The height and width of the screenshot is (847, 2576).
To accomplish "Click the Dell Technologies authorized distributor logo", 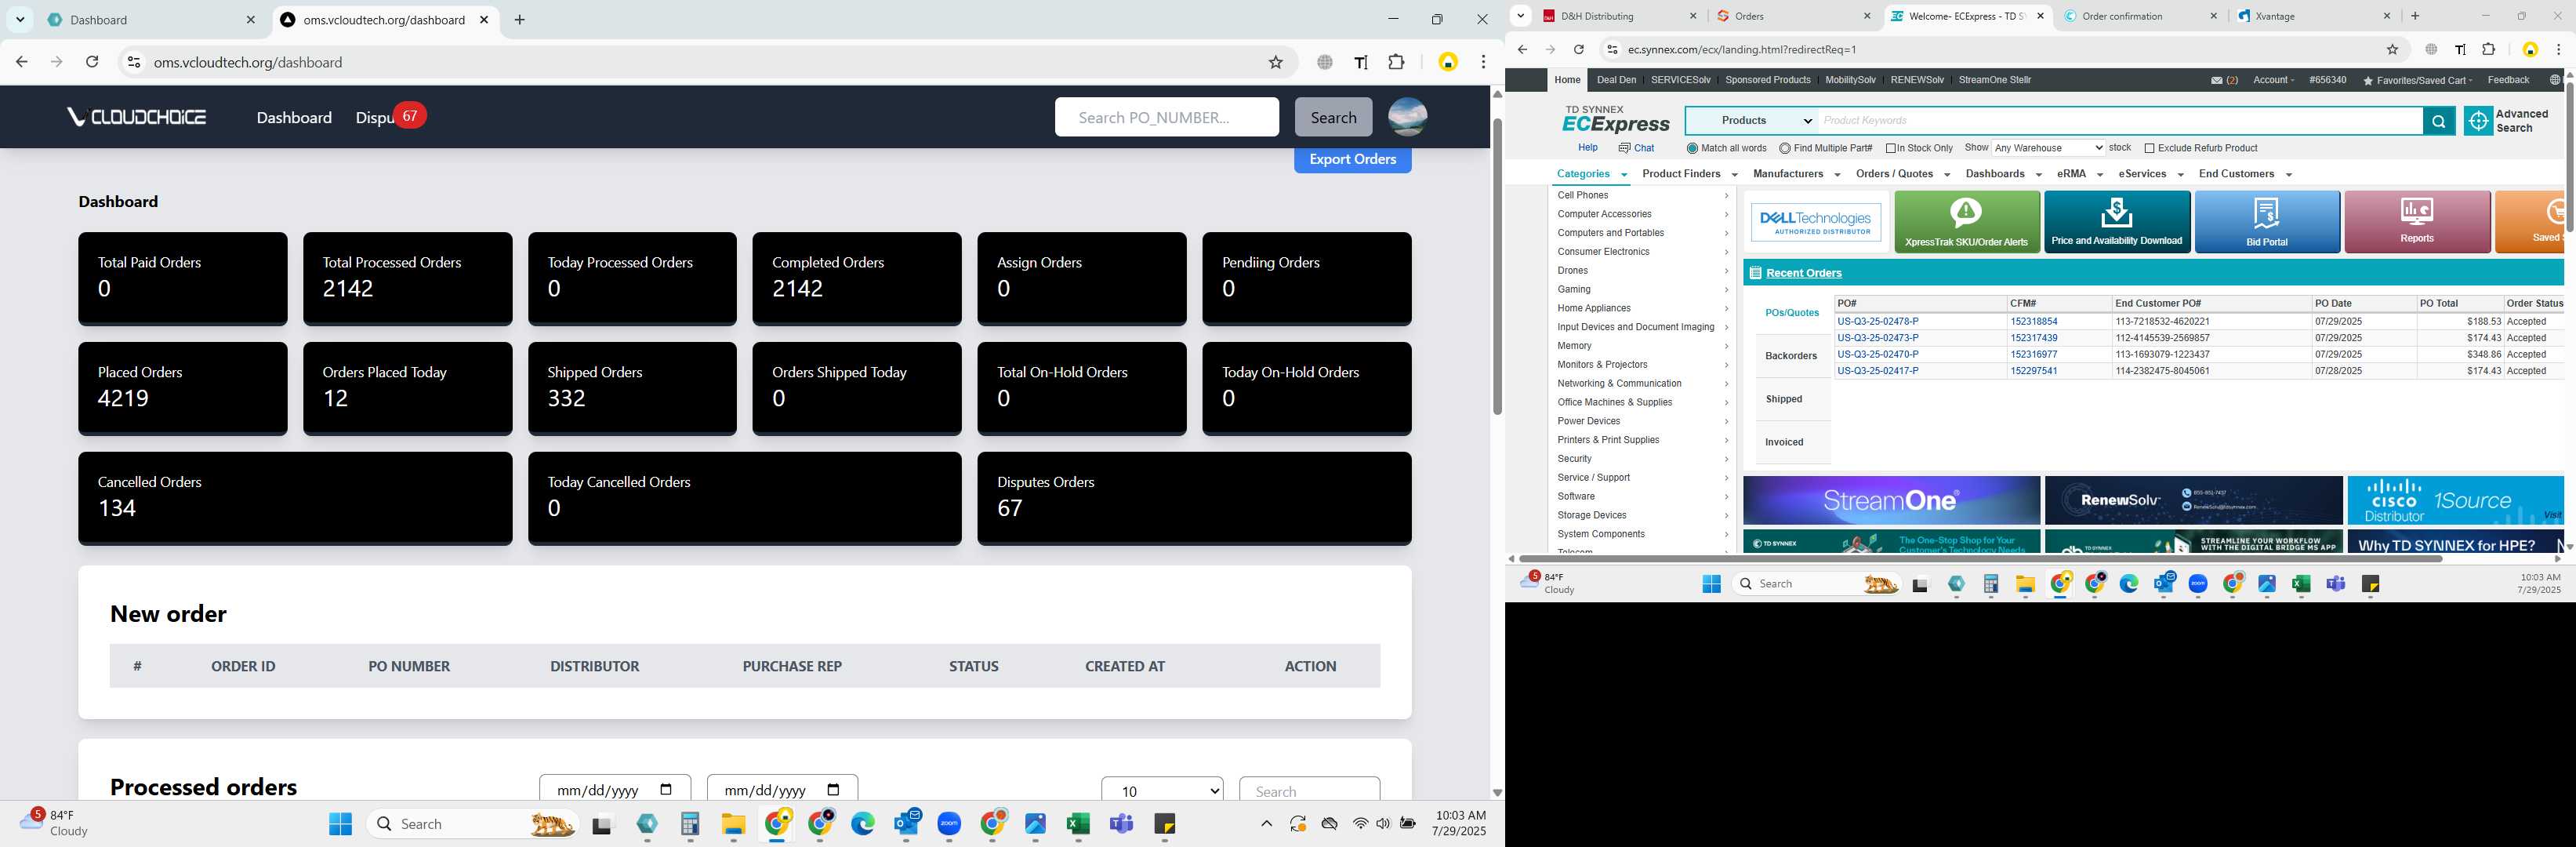I will (x=1816, y=222).
